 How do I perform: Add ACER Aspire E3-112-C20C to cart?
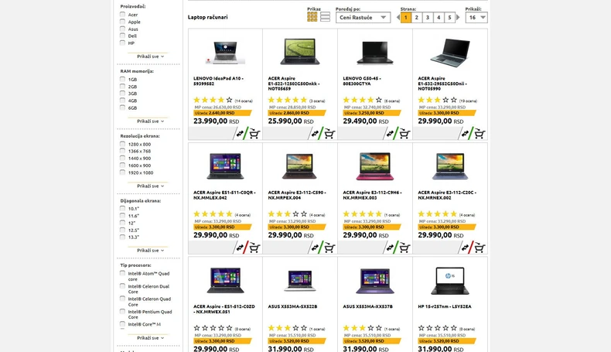tap(480, 248)
